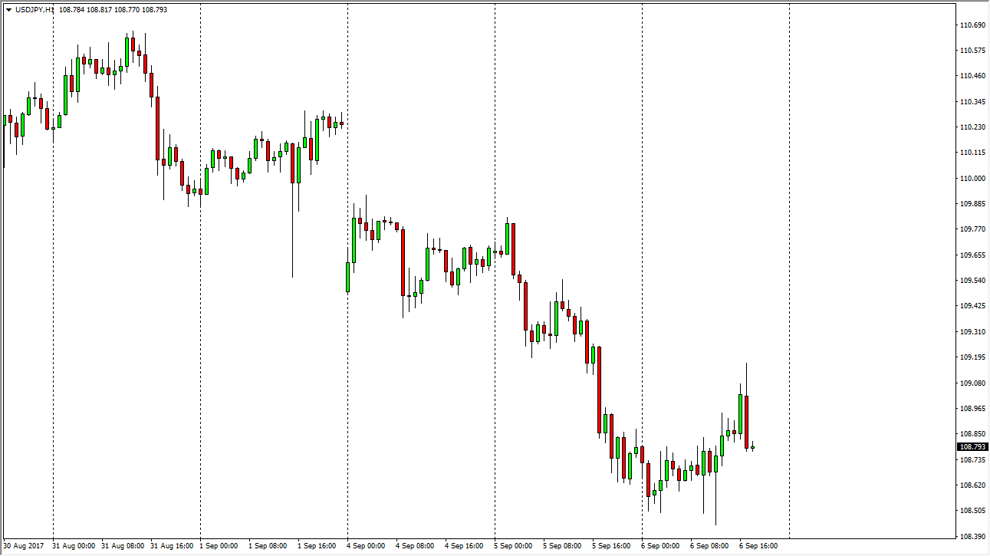Click the first green candle after 4 Sep gap

[x=347, y=277]
